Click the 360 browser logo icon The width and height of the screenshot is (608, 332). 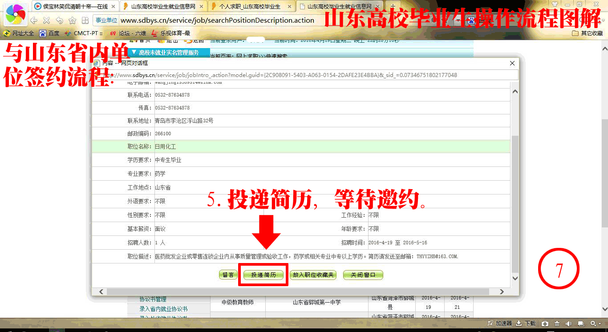click(x=15, y=15)
